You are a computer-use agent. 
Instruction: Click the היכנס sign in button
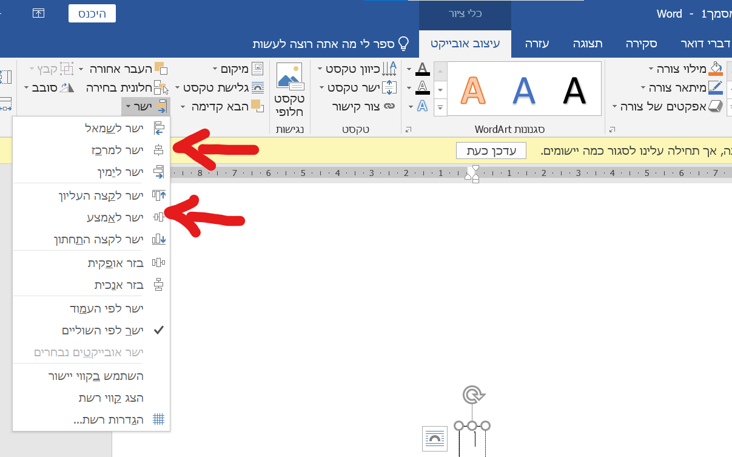tap(92, 13)
